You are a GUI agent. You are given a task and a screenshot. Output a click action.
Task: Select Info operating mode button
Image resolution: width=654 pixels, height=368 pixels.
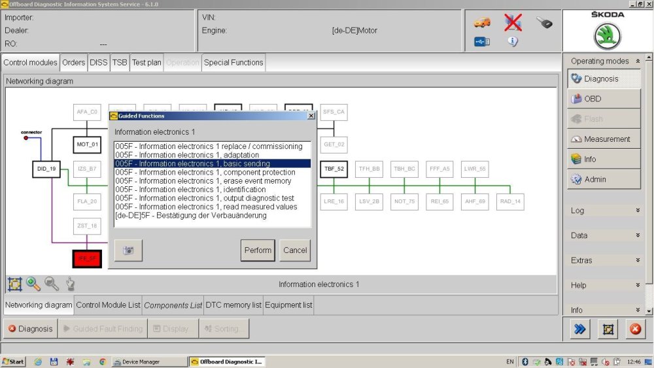pos(604,159)
